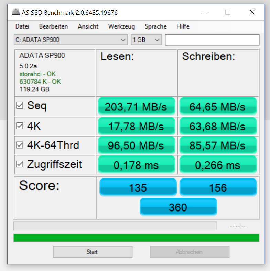
Task: Minimize the AS SSD Benchmark window
Action: [204, 12]
